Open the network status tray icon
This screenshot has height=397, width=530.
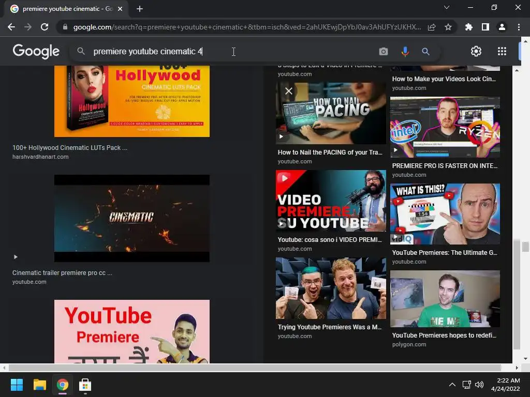[x=467, y=385]
